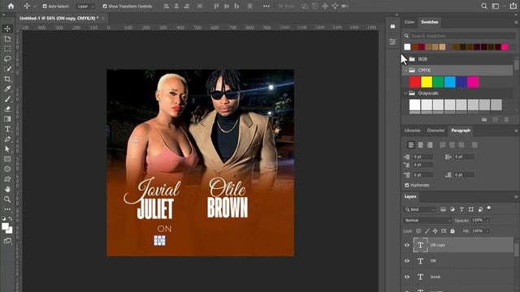Click center text in Paragraph panel
Screen dimensions: 520x292
pyautogui.click(x=421, y=145)
